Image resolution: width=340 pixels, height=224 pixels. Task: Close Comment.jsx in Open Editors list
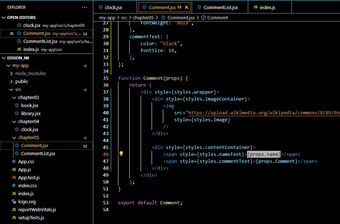pyautogui.click(x=12, y=34)
